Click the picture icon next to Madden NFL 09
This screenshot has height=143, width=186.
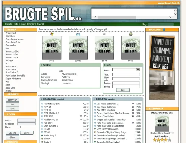[81, 120]
